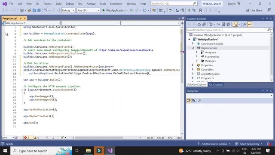The image size is (275, 155).
Task: Go to next issue down arrow
Action: coord(53,138)
